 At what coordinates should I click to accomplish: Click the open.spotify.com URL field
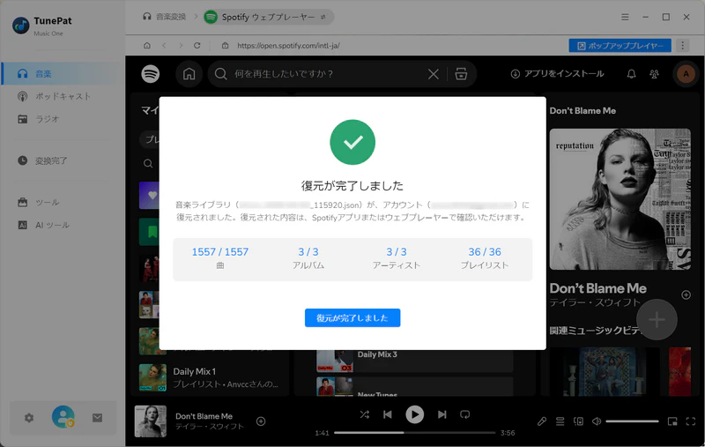(x=288, y=46)
